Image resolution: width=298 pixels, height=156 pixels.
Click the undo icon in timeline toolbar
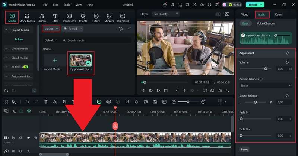click(27, 102)
